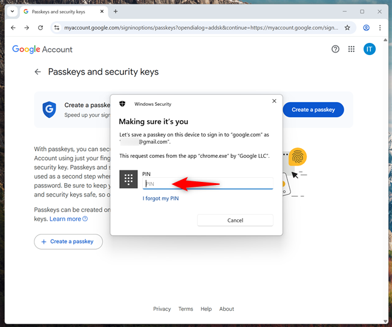Image resolution: width=392 pixels, height=327 pixels.
Task: Click the blue filled 'Create a passkey' button
Action: pyautogui.click(x=313, y=109)
